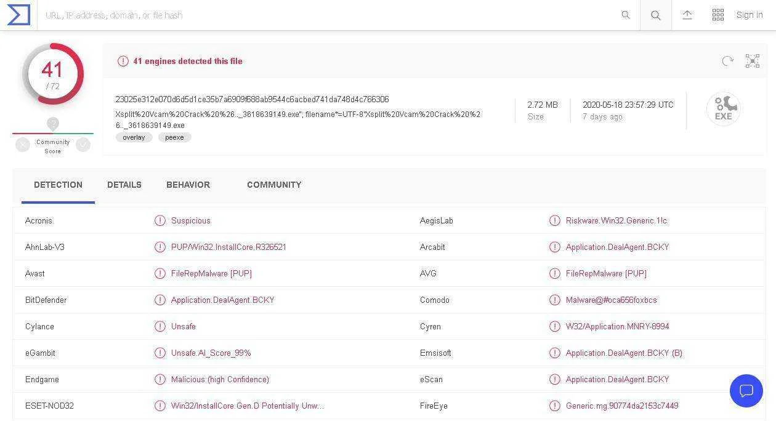Click the alert icon for Avast result
The image size is (776, 421).
point(160,273)
